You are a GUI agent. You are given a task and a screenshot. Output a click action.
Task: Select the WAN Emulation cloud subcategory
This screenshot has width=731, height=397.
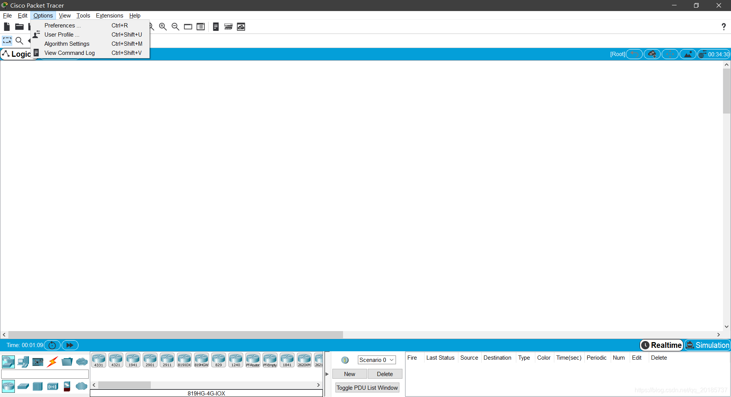pyautogui.click(x=81, y=386)
